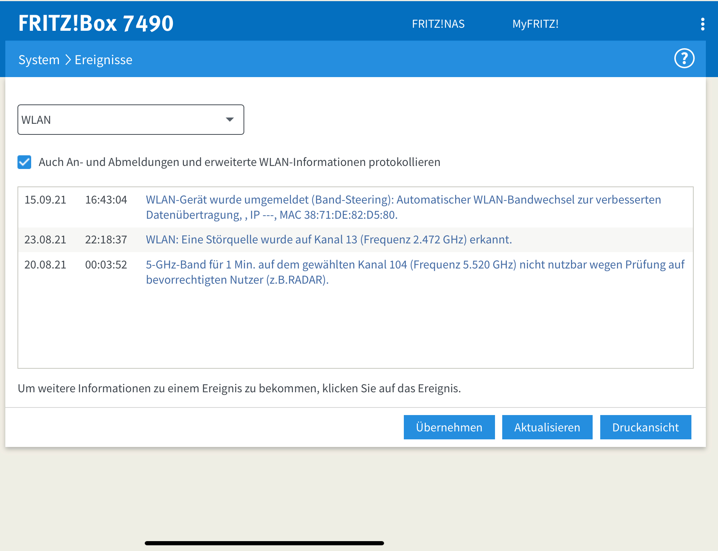Screen dimensions: 718x551
Task: Click the date 15.09.21 in the log
Action: [45, 200]
